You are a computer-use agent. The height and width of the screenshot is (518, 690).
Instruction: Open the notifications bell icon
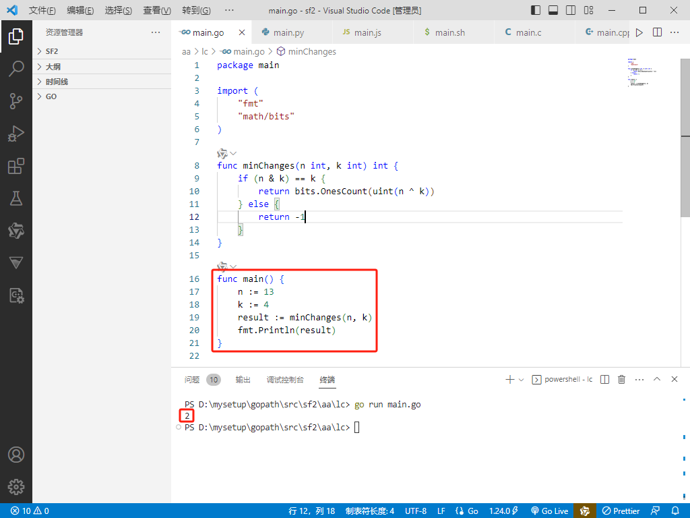pos(675,511)
